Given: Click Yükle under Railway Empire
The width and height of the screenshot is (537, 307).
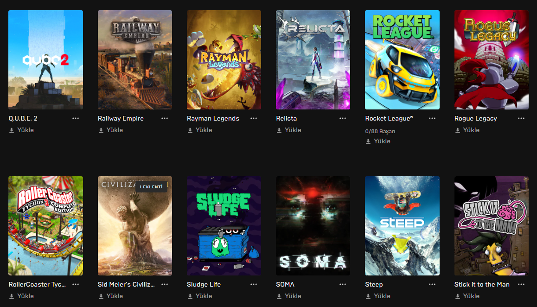Looking at the screenshot, I should (x=111, y=130).
